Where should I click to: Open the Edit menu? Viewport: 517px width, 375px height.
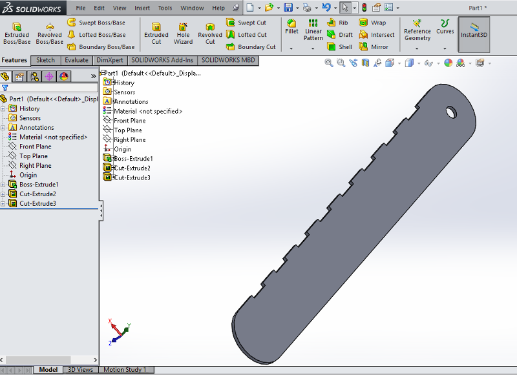pos(99,8)
